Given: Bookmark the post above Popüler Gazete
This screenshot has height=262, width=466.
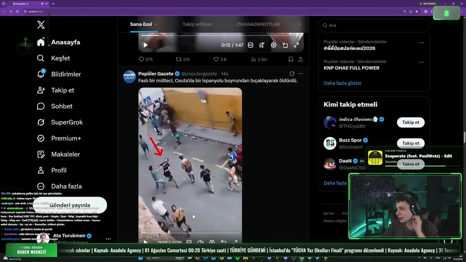Looking at the screenshot, I should 291,59.
